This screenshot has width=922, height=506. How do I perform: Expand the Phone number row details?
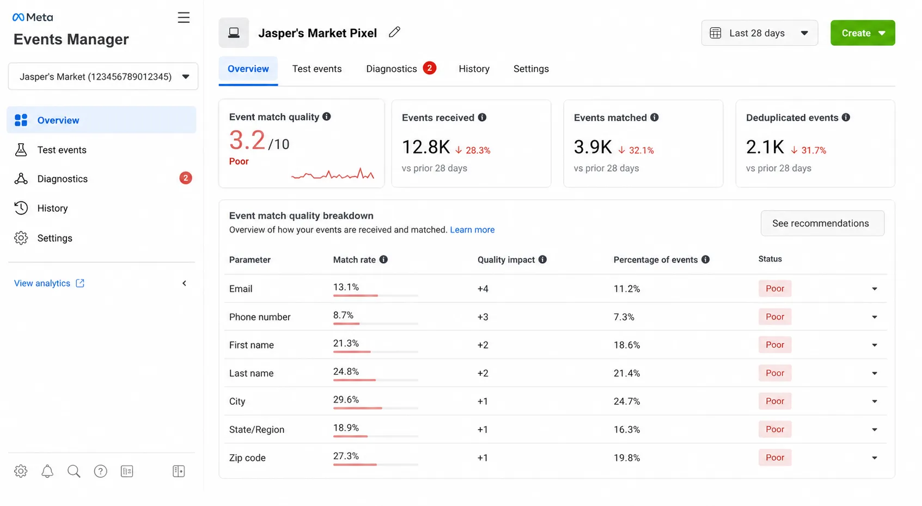[x=874, y=317]
